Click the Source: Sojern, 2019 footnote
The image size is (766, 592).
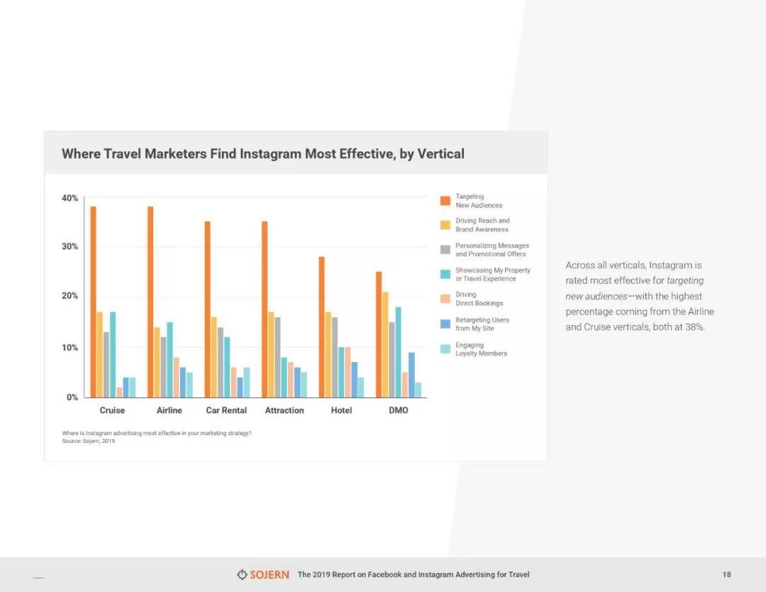(89, 441)
